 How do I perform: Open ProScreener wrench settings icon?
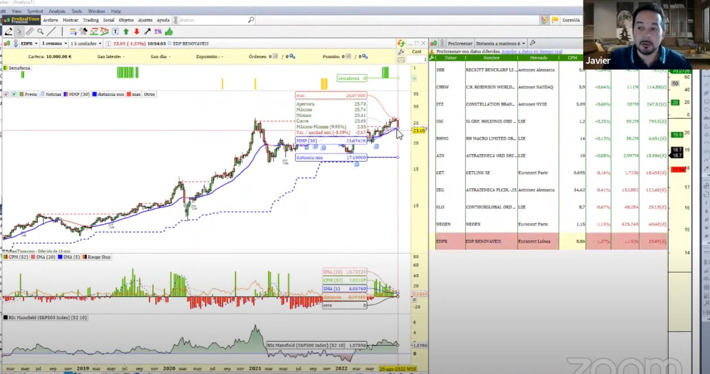[532, 43]
